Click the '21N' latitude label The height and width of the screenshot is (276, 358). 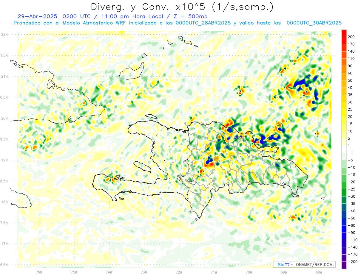coord(5,76)
